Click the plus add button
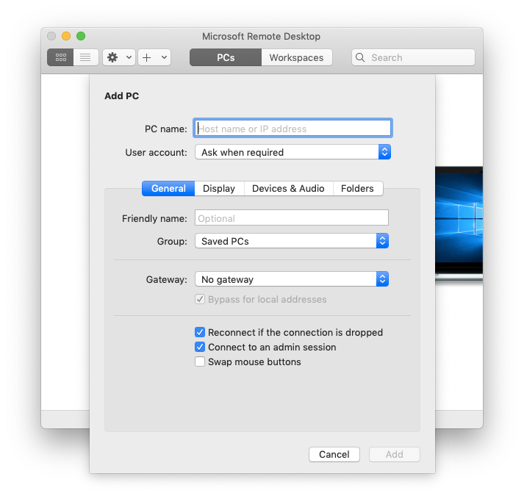This screenshot has width=524, height=493. pos(147,57)
